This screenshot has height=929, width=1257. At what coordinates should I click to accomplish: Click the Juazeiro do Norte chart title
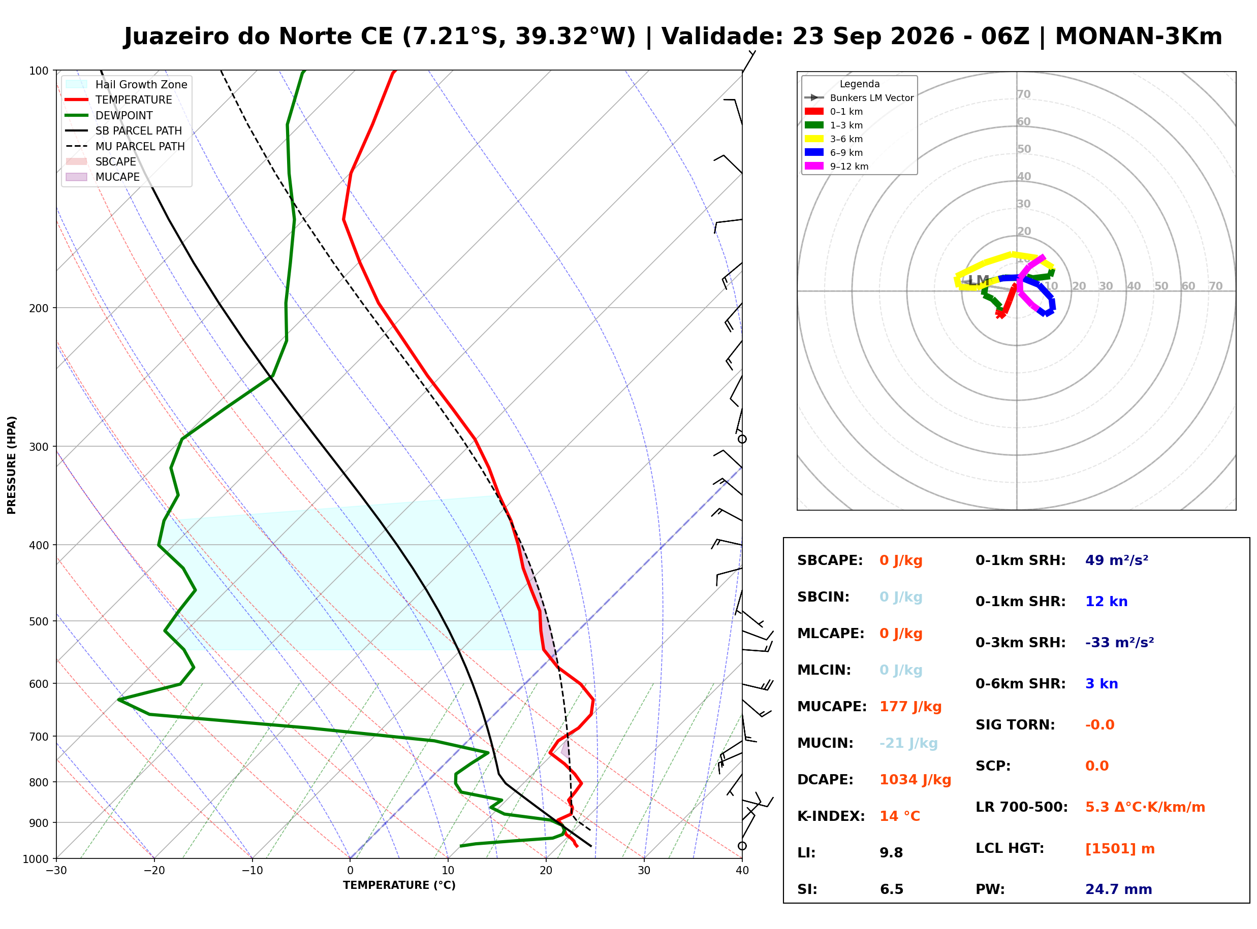(x=673, y=37)
